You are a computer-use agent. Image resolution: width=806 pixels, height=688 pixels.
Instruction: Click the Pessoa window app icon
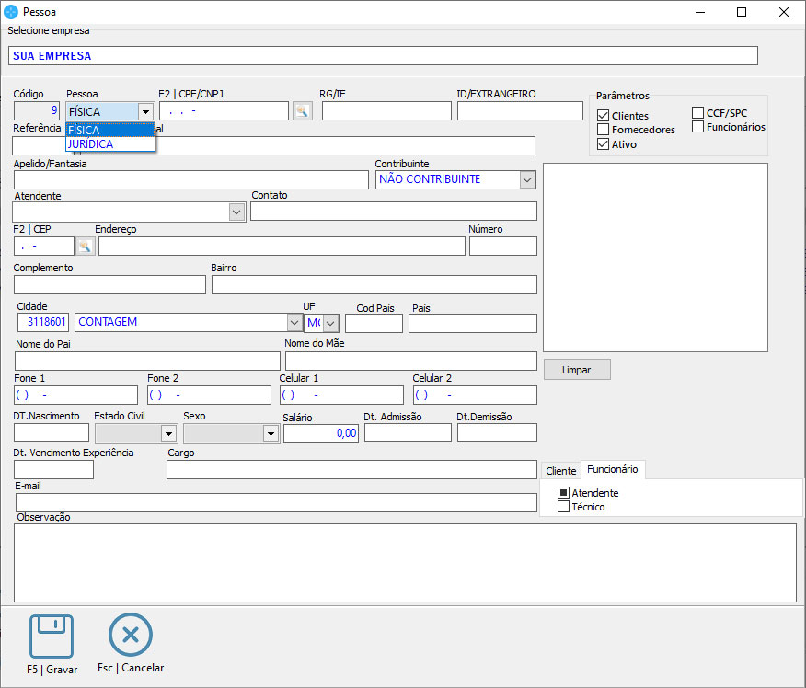click(11, 12)
